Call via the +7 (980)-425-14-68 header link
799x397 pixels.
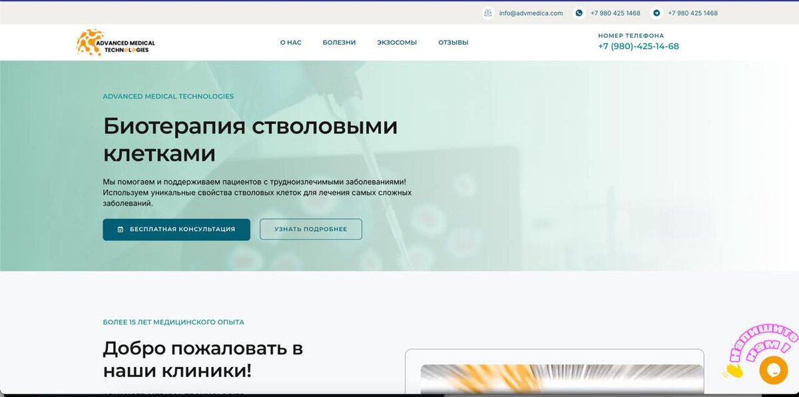[x=638, y=45]
